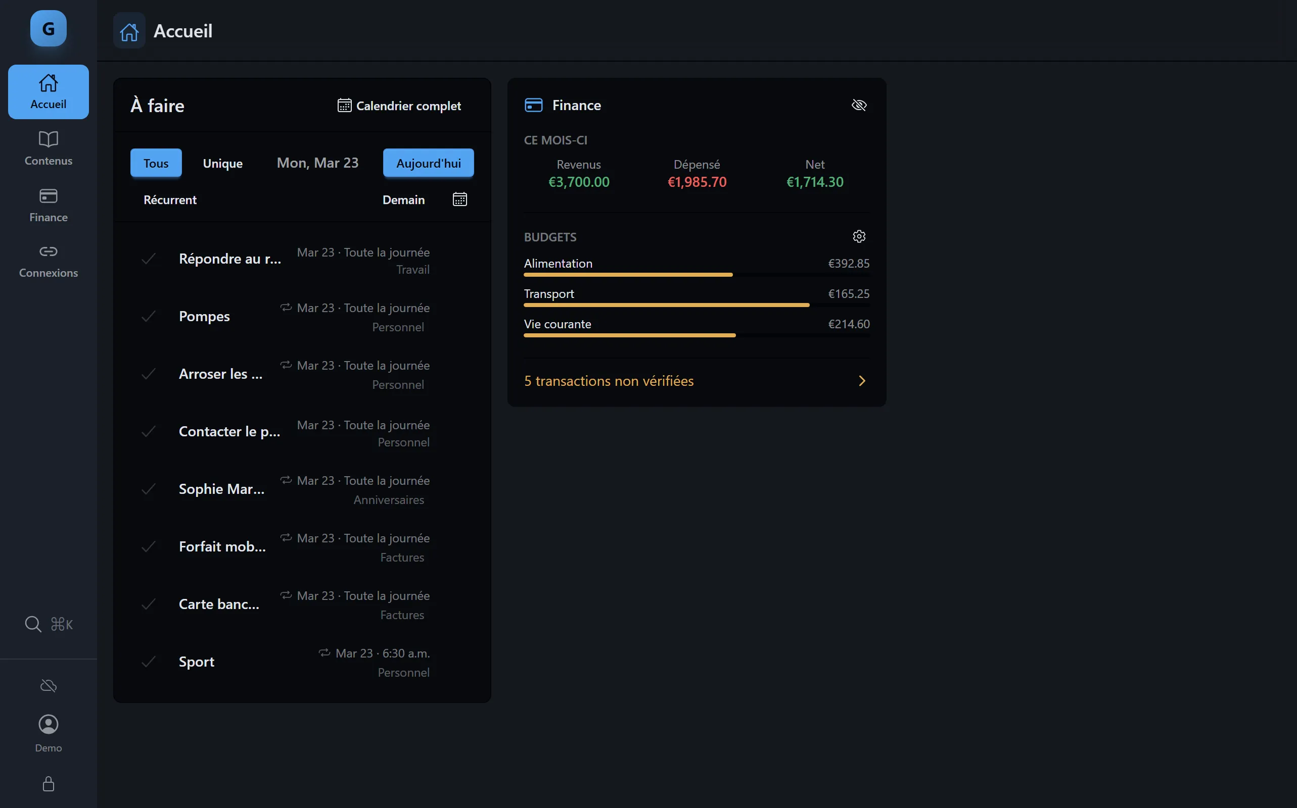Switch to the Unique filter tab

click(222, 163)
